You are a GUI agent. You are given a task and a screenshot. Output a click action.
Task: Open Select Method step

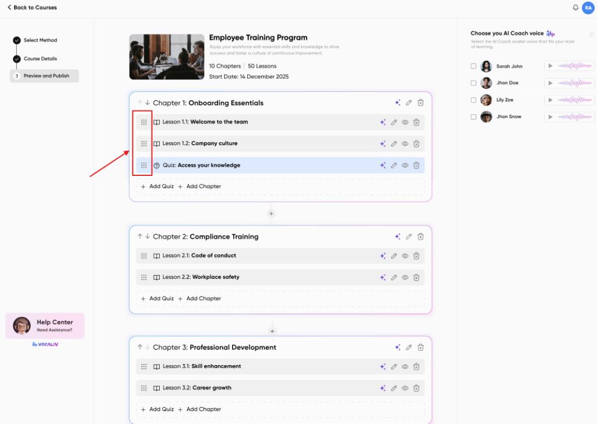pos(40,40)
